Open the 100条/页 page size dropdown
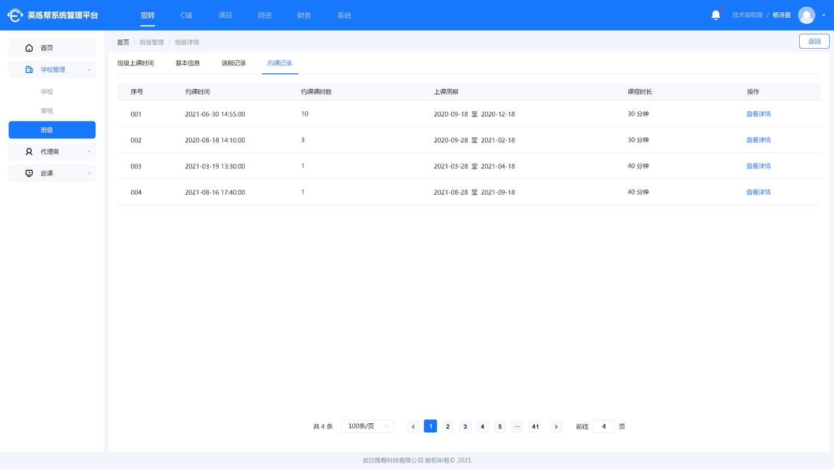 pyautogui.click(x=368, y=426)
